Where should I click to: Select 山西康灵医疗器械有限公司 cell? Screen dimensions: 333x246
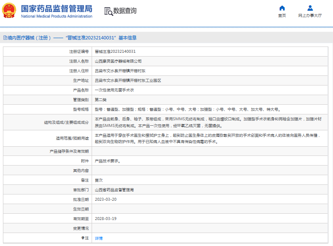click(x=118, y=61)
